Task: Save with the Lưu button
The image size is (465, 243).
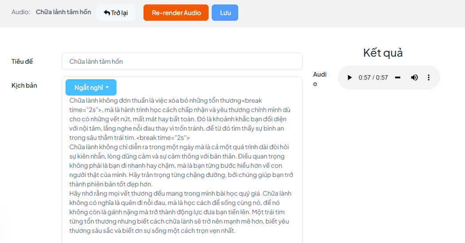Action: click(x=225, y=13)
